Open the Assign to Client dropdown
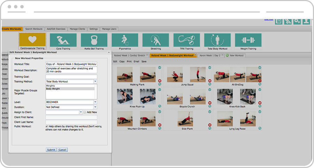The image size is (314, 168). [x=81, y=112]
